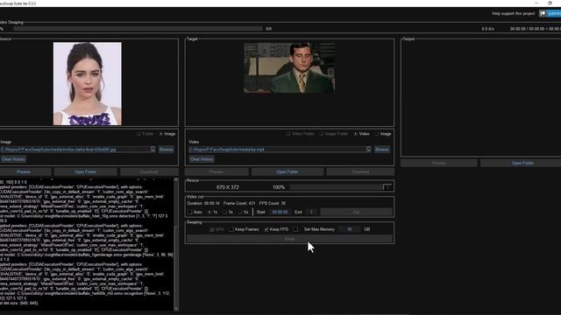This screenshot has width=561, height=315.
Task: Click the '670 X 372' resolution text
Action: coord(228,187)
